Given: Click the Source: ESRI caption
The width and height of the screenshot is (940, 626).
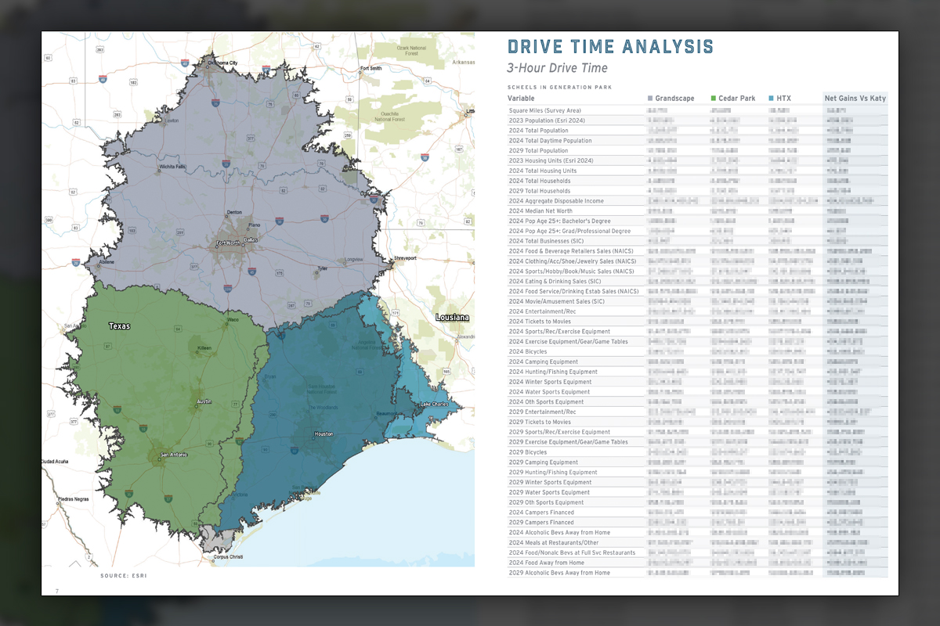Looking at the screenshot, I should tap(123, 577).
